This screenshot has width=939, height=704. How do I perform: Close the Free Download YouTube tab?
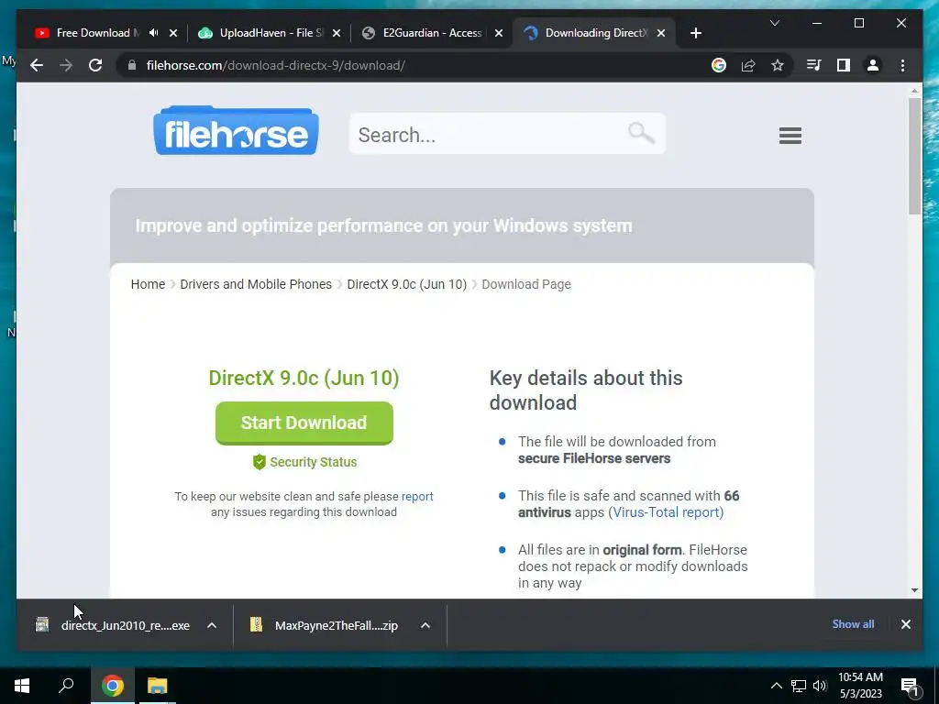(x=173, y=33)
